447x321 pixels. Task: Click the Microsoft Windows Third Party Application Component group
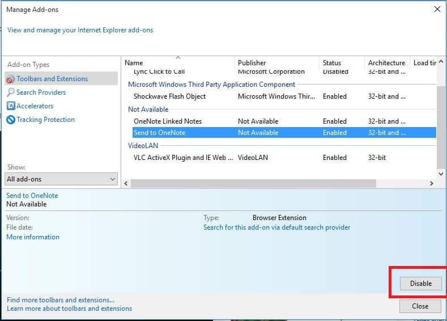coord(211,85)
